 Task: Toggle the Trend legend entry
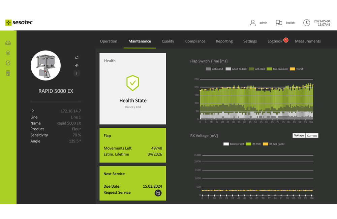coord(297,69)
